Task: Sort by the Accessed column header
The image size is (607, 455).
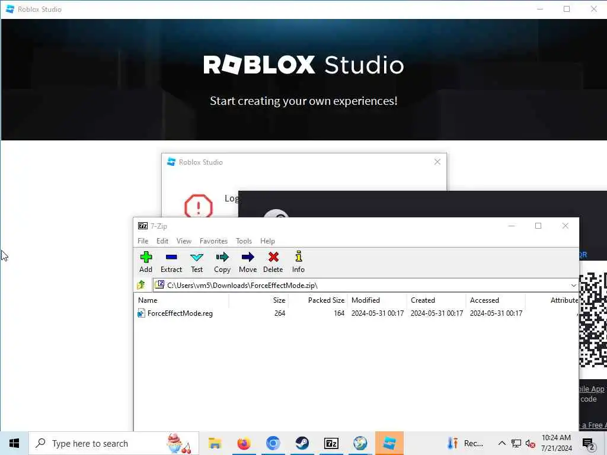Action: [x=496, y=300]
